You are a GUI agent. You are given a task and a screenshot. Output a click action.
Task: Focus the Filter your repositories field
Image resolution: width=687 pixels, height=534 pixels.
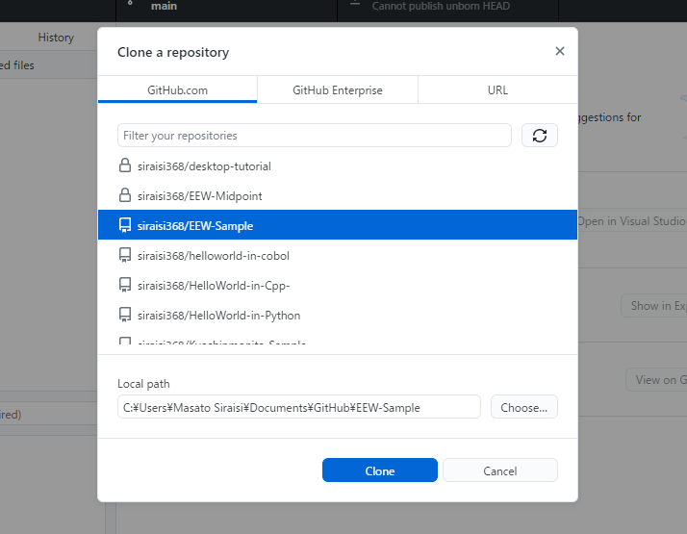[x=314, y=136]
